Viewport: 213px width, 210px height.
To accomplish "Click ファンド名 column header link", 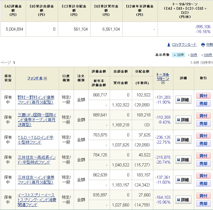I will 35,78.
